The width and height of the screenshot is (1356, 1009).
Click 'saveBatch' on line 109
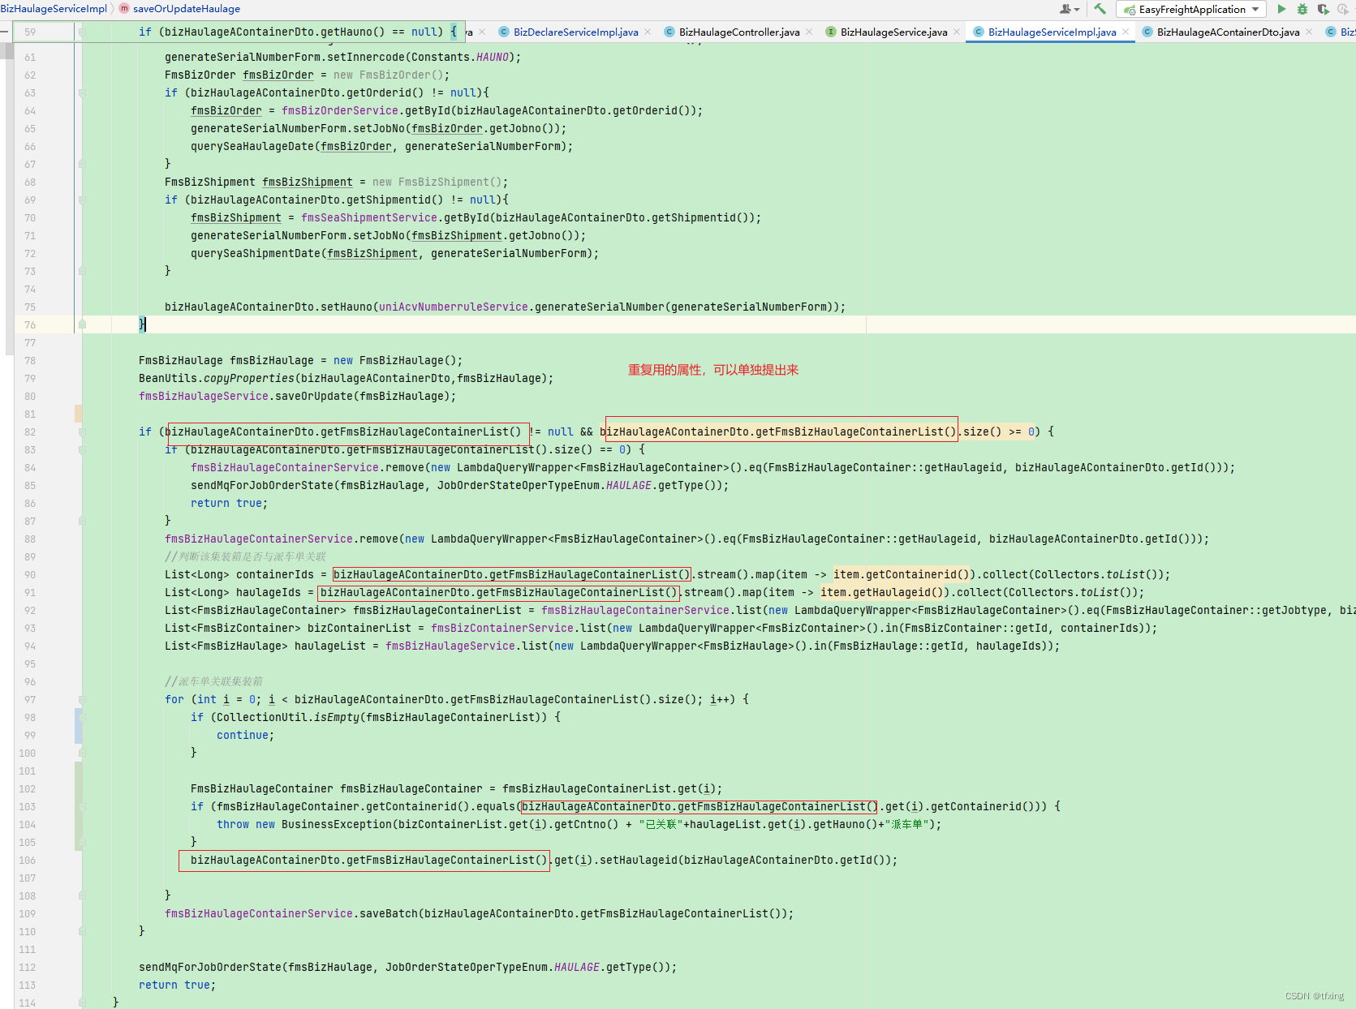[x=389, y=913]
